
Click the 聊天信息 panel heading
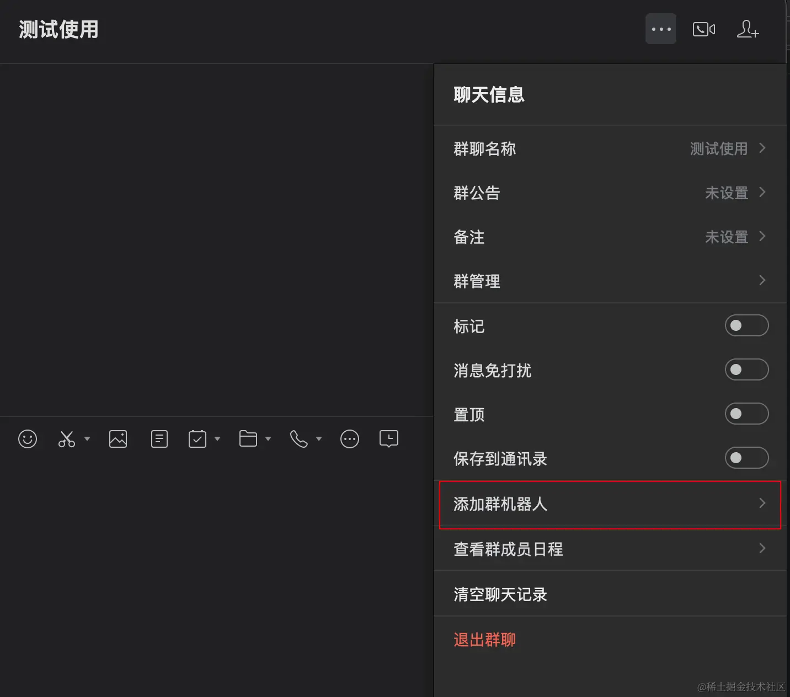tap(489, 94)
